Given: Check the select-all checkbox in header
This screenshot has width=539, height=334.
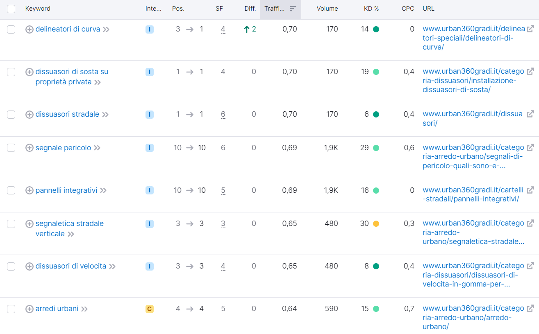Looking at the screenshot, I should tap(11, 9).
